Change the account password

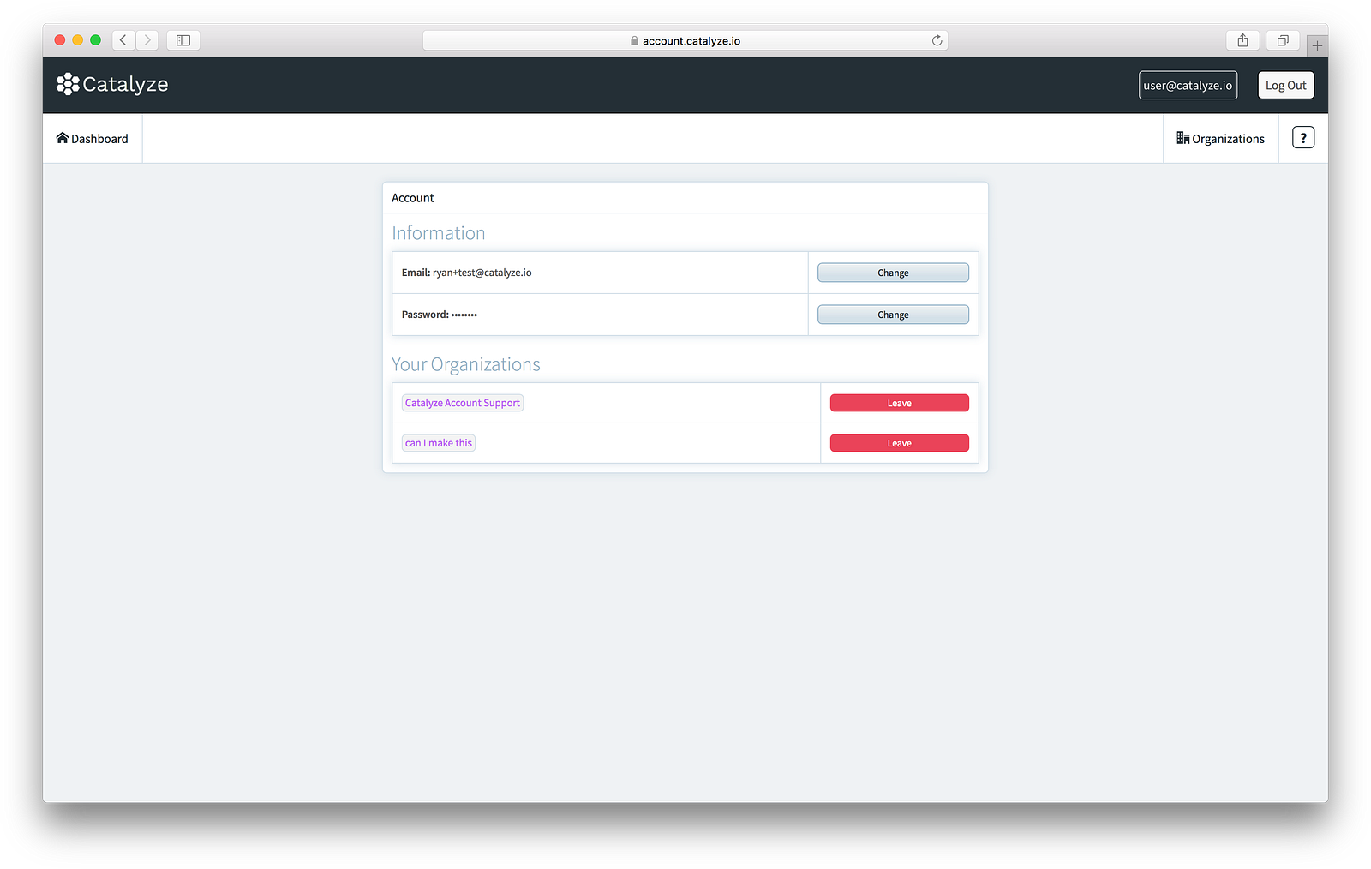coord(893,315)
